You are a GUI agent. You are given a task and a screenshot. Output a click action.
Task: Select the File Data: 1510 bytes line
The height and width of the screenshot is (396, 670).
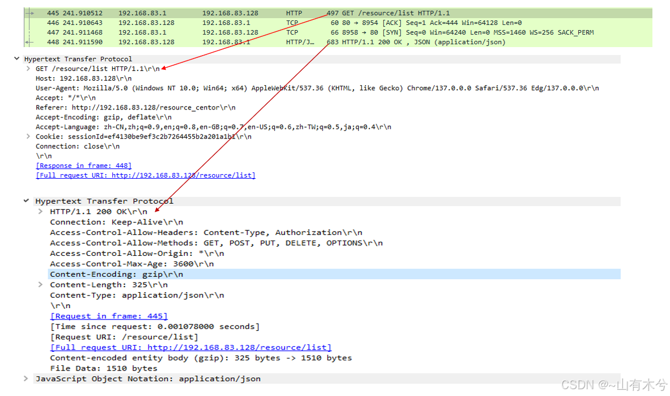104,368
